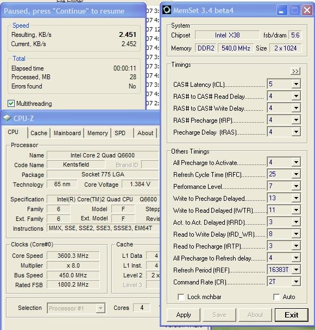Open the Read to Write Delay (tRD_WR) dropdown
Image resolution: width=315 pixels, height=330 pixels.
(x=296, y=233)
